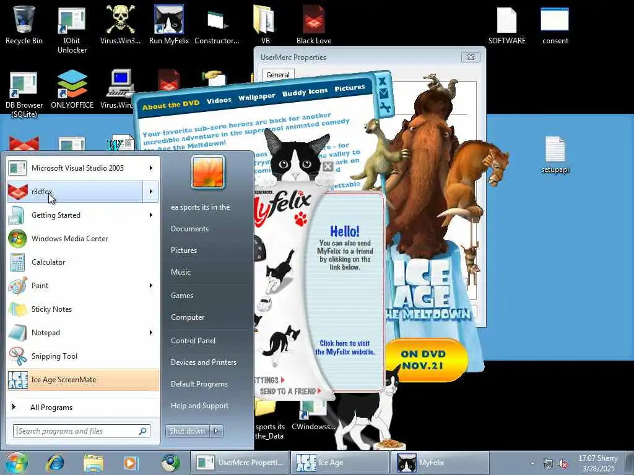This screenshot has height=475, width=634.
Task: Launch Run MyFelix desktop shortcut
Action: click(x=169, y=25)
